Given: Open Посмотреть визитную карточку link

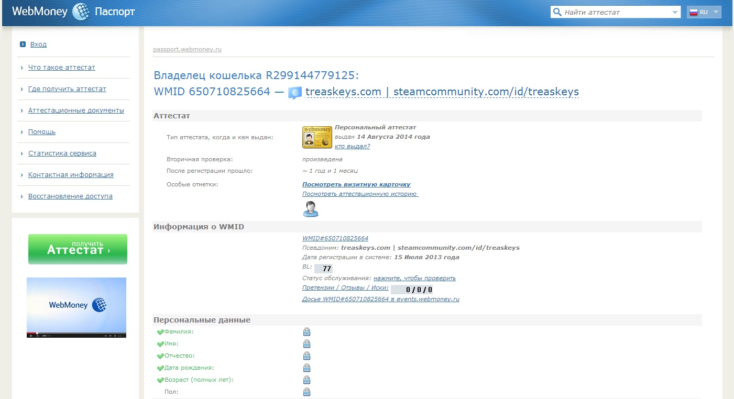Looking at the screenshot, I should 356,184.
